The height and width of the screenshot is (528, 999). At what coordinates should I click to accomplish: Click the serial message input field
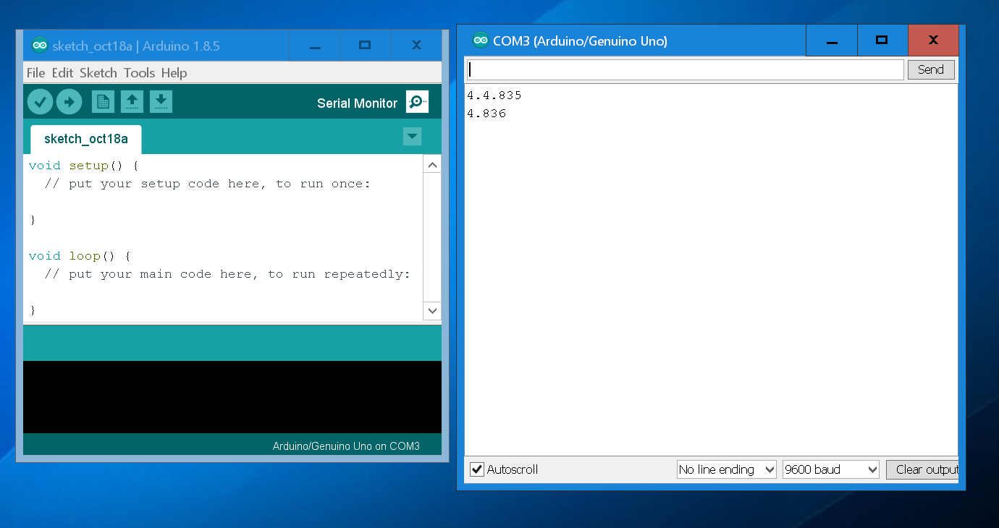(684, 69)
